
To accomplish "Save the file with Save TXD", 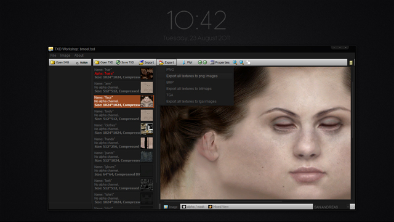I will pyautogui.click(x=125, y=62).
